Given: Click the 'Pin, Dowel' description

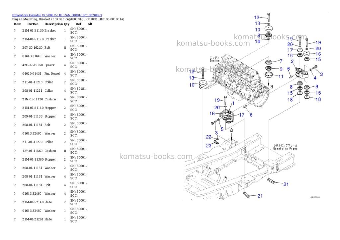Looking at the screenshot, I should (52, 74).
